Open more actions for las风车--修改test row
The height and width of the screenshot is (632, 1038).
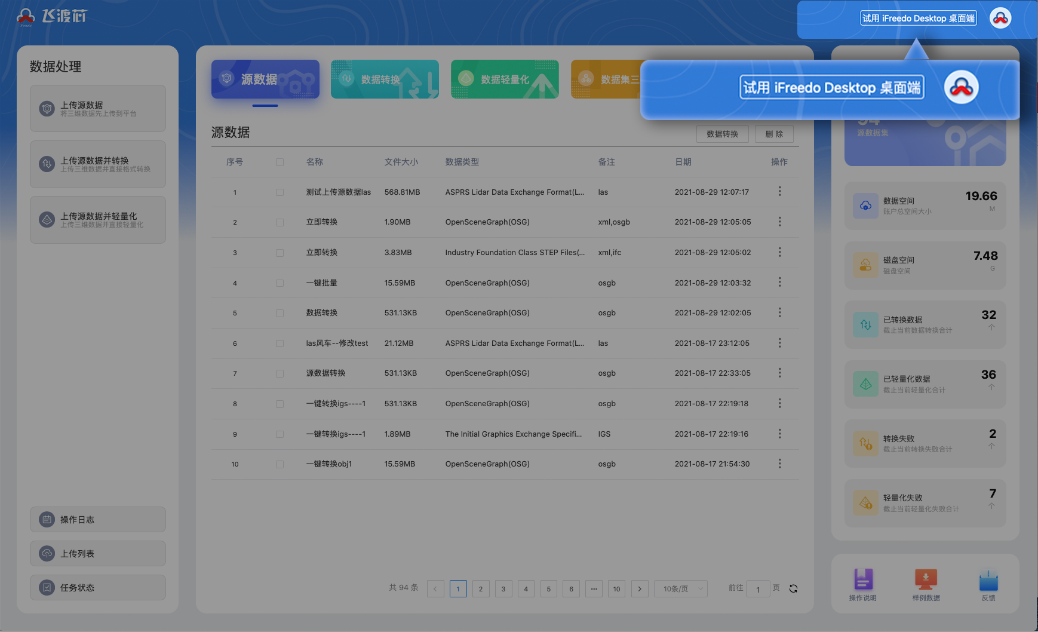point(779,343)
